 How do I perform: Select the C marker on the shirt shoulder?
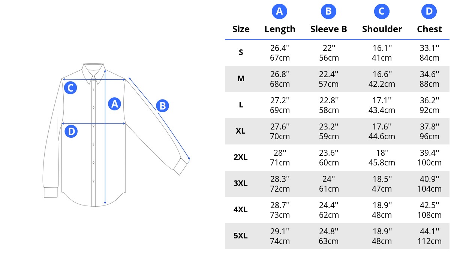(70, 88)
